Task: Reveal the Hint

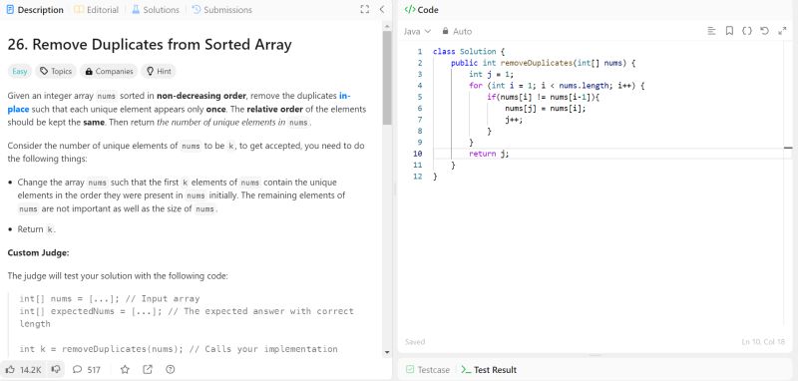Action: [x=159, y=71]
